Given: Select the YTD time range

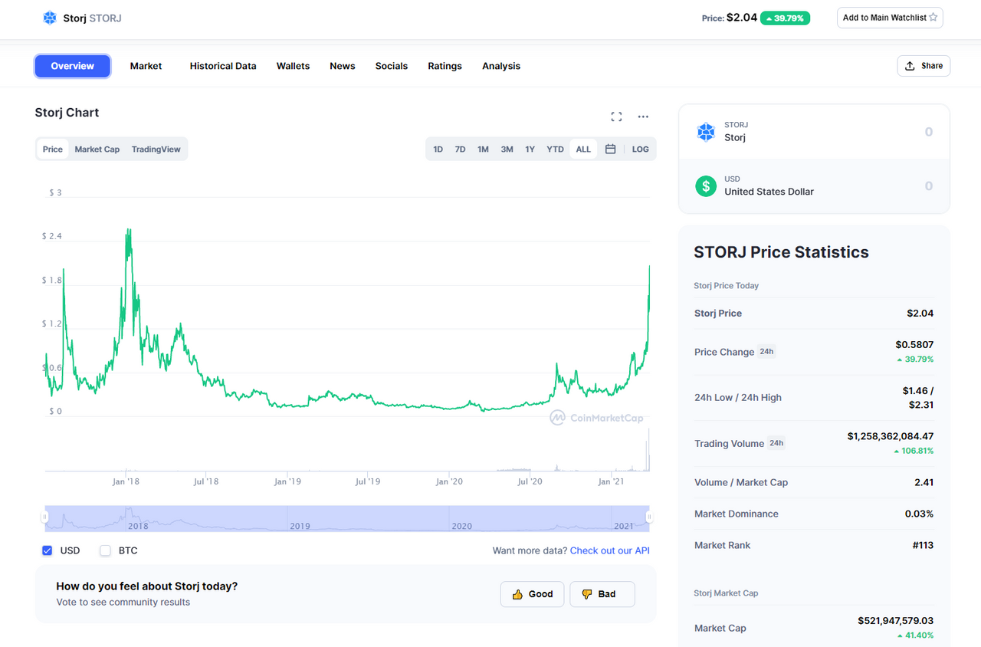Looking at the screenshot, I should [x=555, y=149].
